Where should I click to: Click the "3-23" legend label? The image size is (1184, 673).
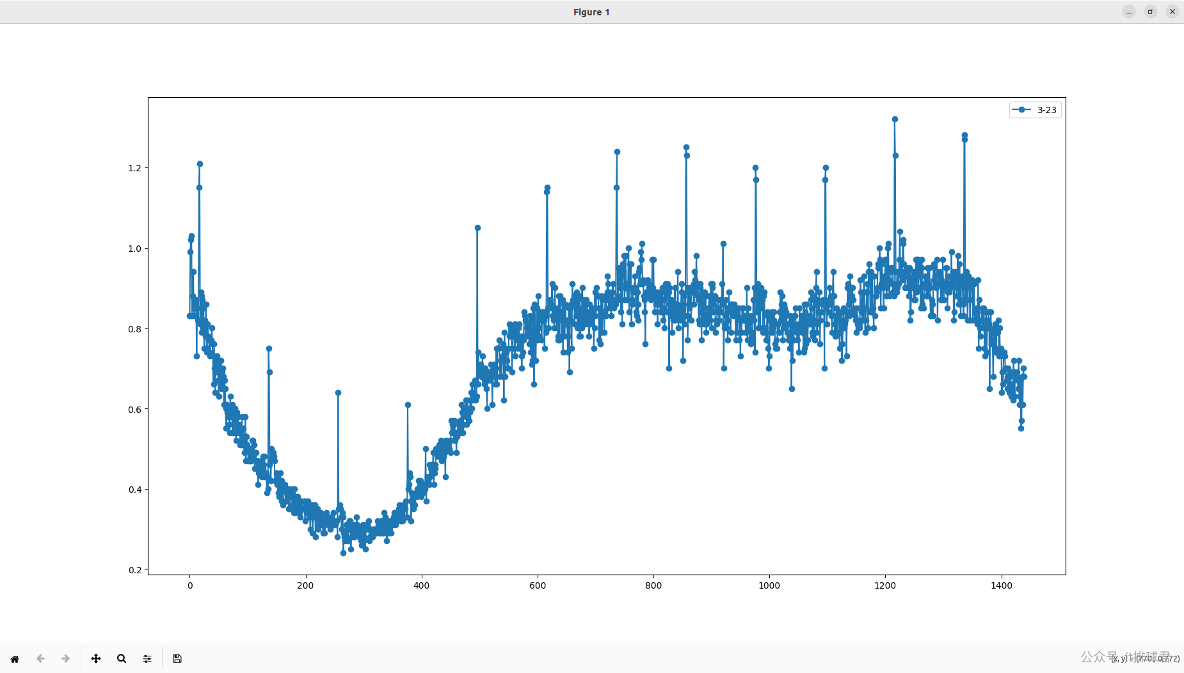1046,110
